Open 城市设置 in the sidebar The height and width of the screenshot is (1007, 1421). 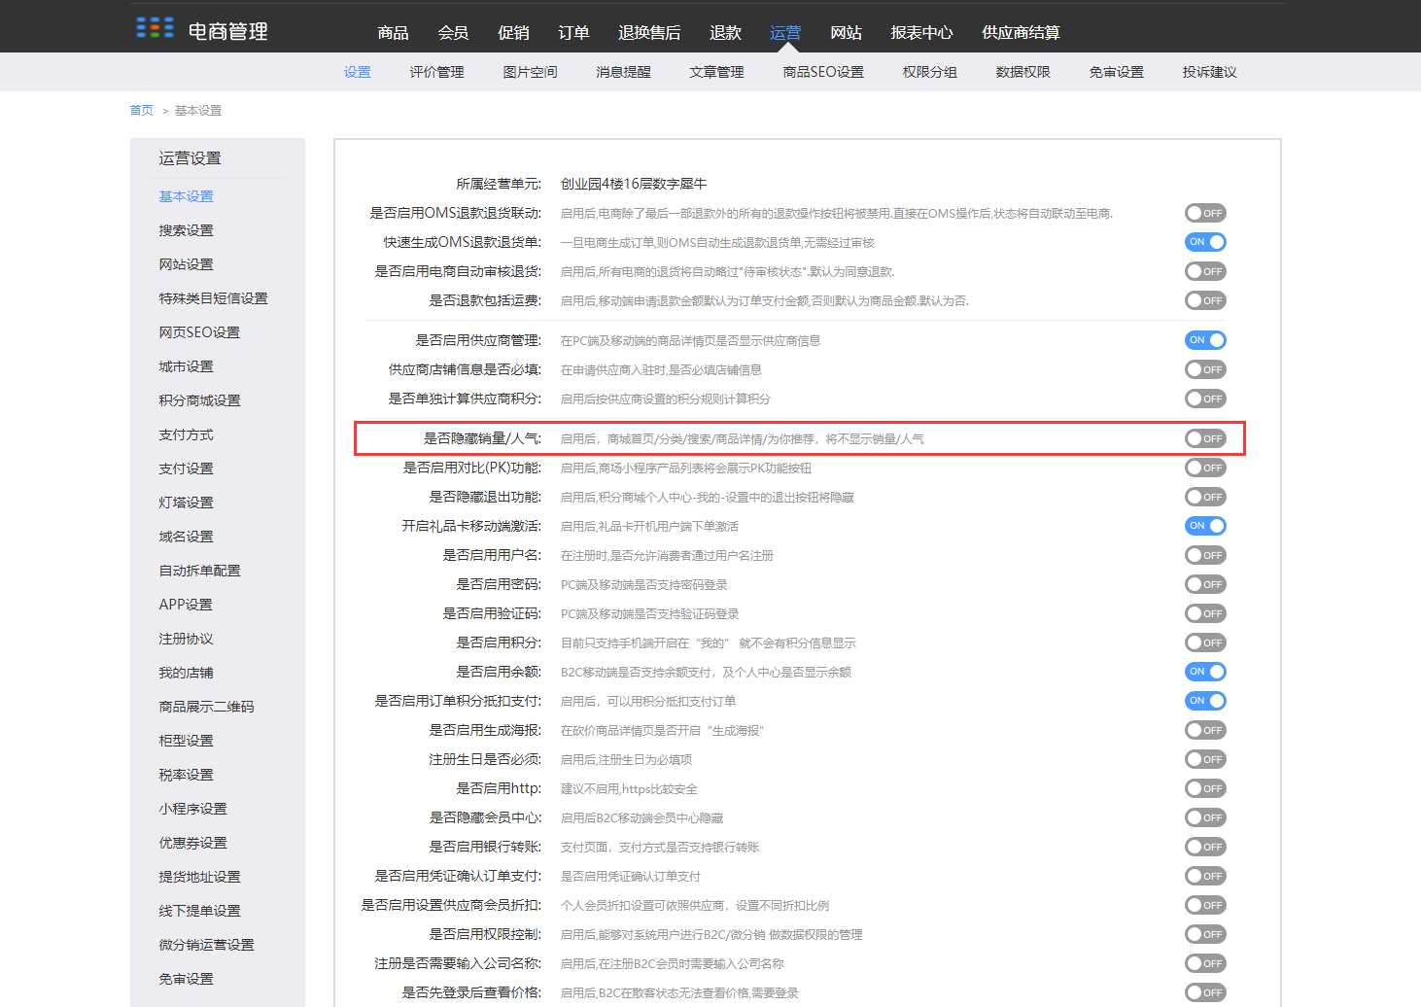[186, 366]
